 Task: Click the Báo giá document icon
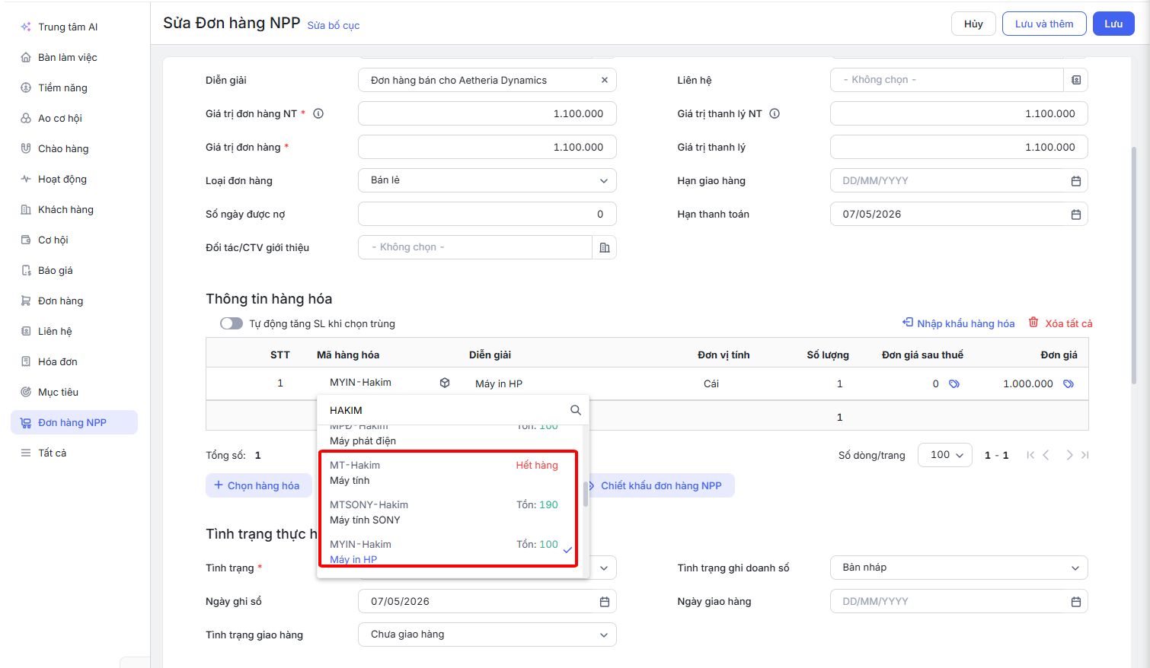point(26,270)
